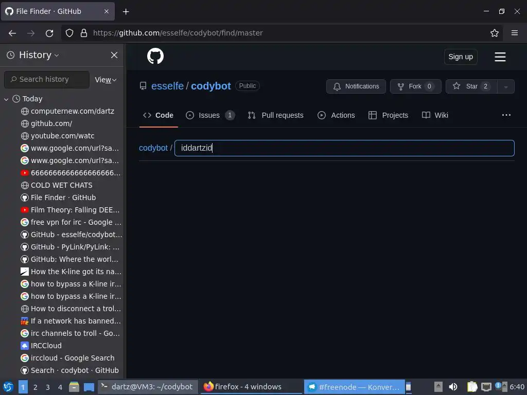527x395 pixels.
Task: Open If a network has banned history entry
Action: [x=71, y=321]
